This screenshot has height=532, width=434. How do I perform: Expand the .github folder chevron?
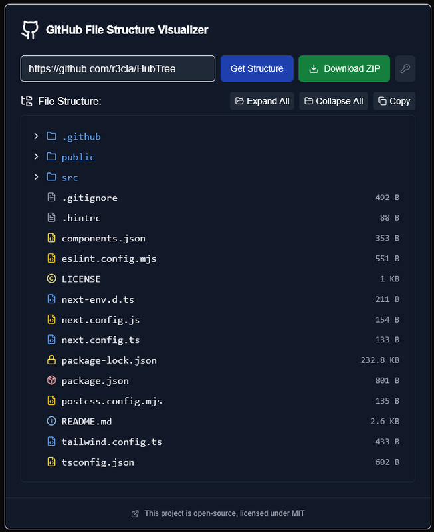click(x=36, y=136)
